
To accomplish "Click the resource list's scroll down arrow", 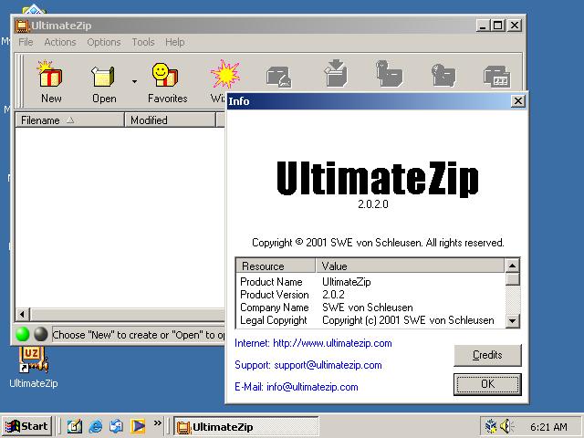I will (x=513, y=320).
